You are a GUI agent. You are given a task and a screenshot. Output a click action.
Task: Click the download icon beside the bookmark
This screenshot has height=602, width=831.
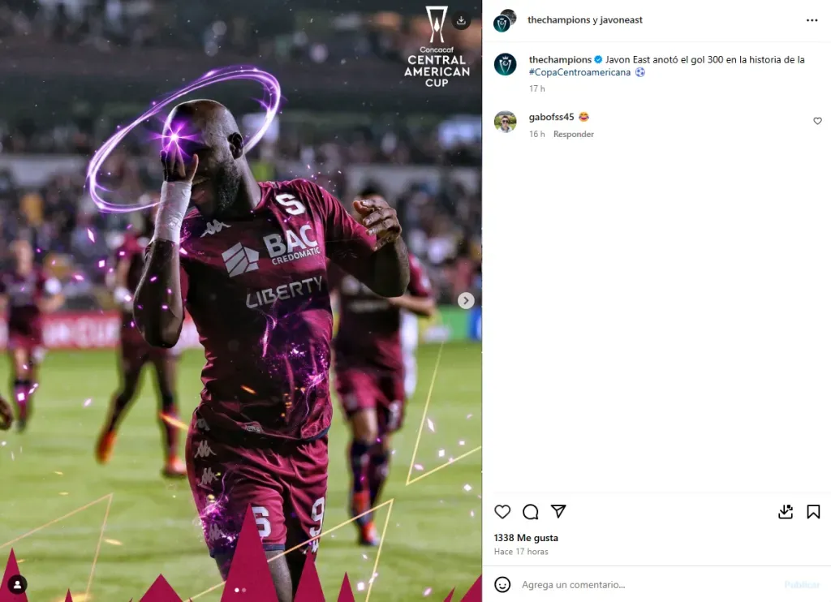tap(786, 511)
